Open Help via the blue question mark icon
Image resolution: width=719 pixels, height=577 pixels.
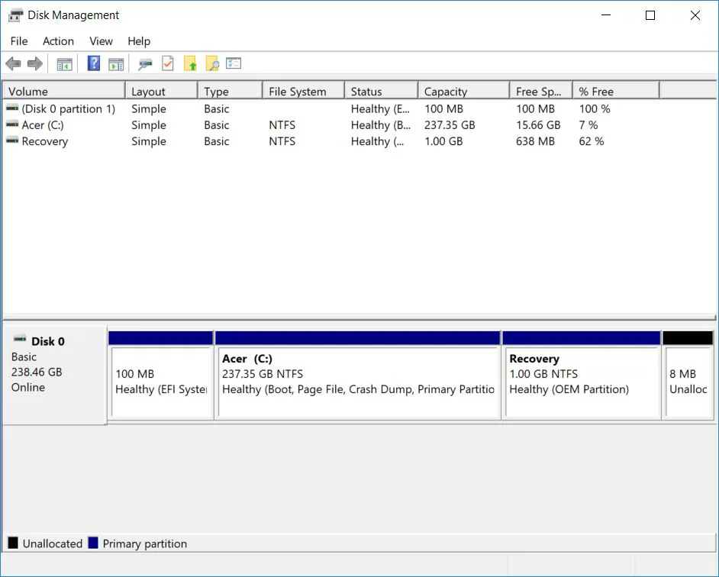point(94,63)
